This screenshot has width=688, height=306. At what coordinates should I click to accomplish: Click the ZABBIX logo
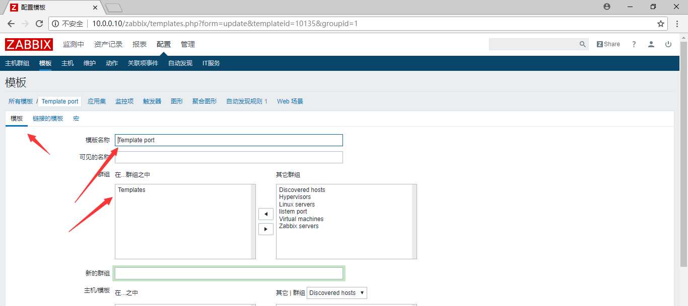click(x=29, y=44)
